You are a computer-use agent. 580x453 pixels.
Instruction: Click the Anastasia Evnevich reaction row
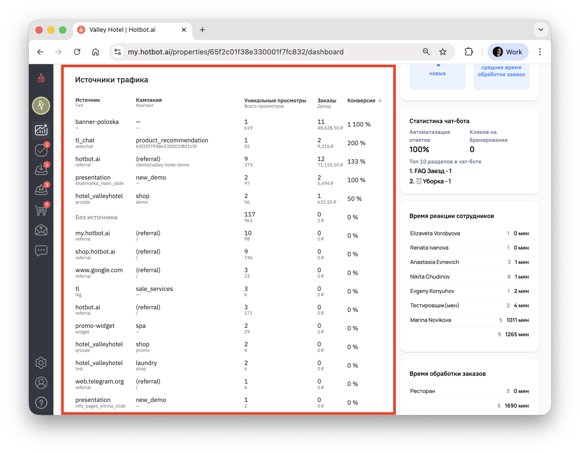pyautogui.click(x=469, y=262)
